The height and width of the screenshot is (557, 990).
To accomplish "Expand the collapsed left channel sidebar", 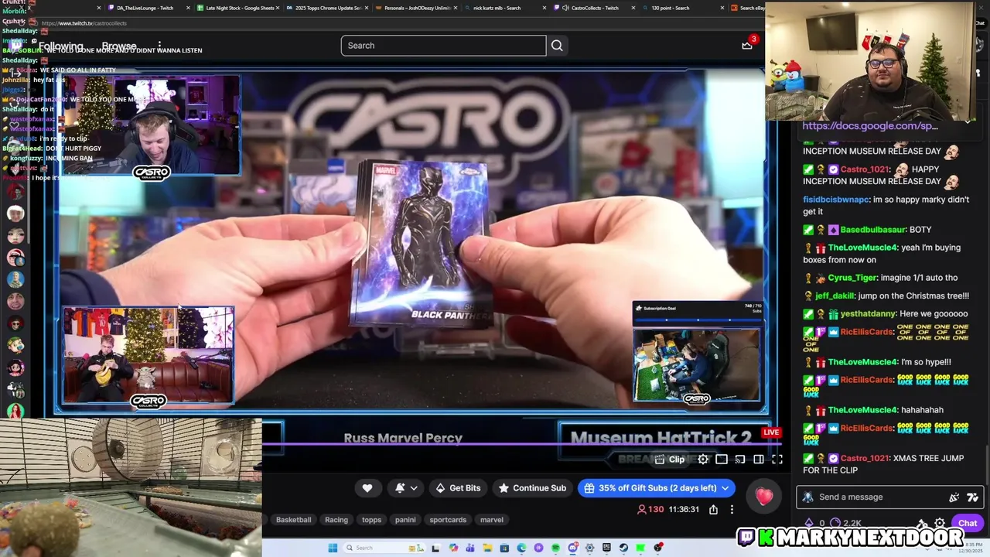I will (15, 73).
